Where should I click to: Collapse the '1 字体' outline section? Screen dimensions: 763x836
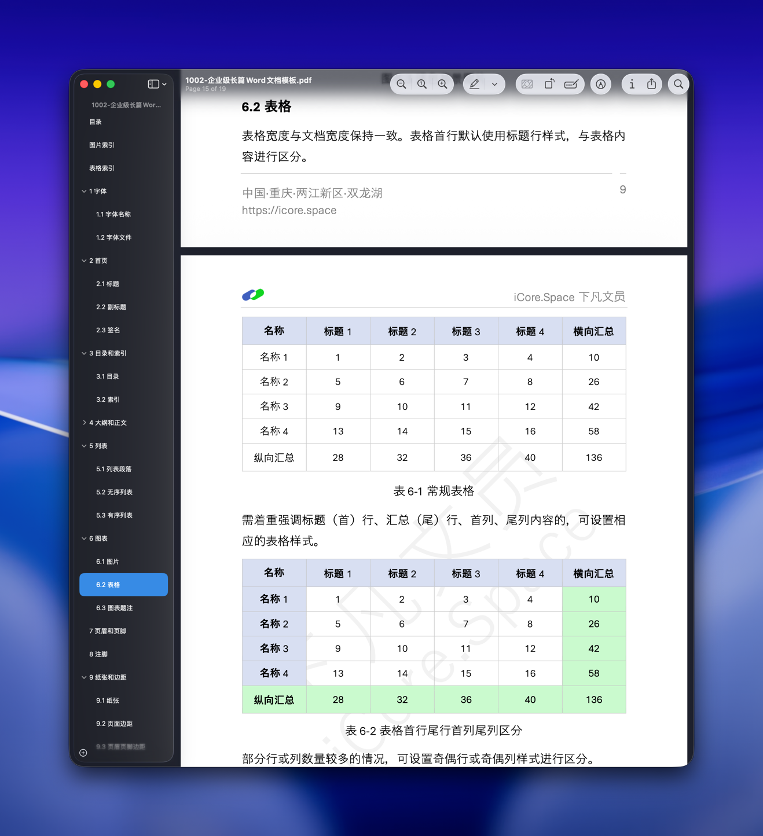point(84,191)
